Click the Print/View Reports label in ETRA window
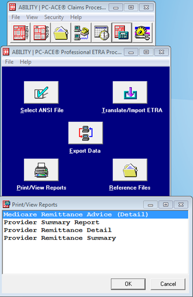Image resolution: width=193 pixels, height=297 pixels. (x=42, y=188)
